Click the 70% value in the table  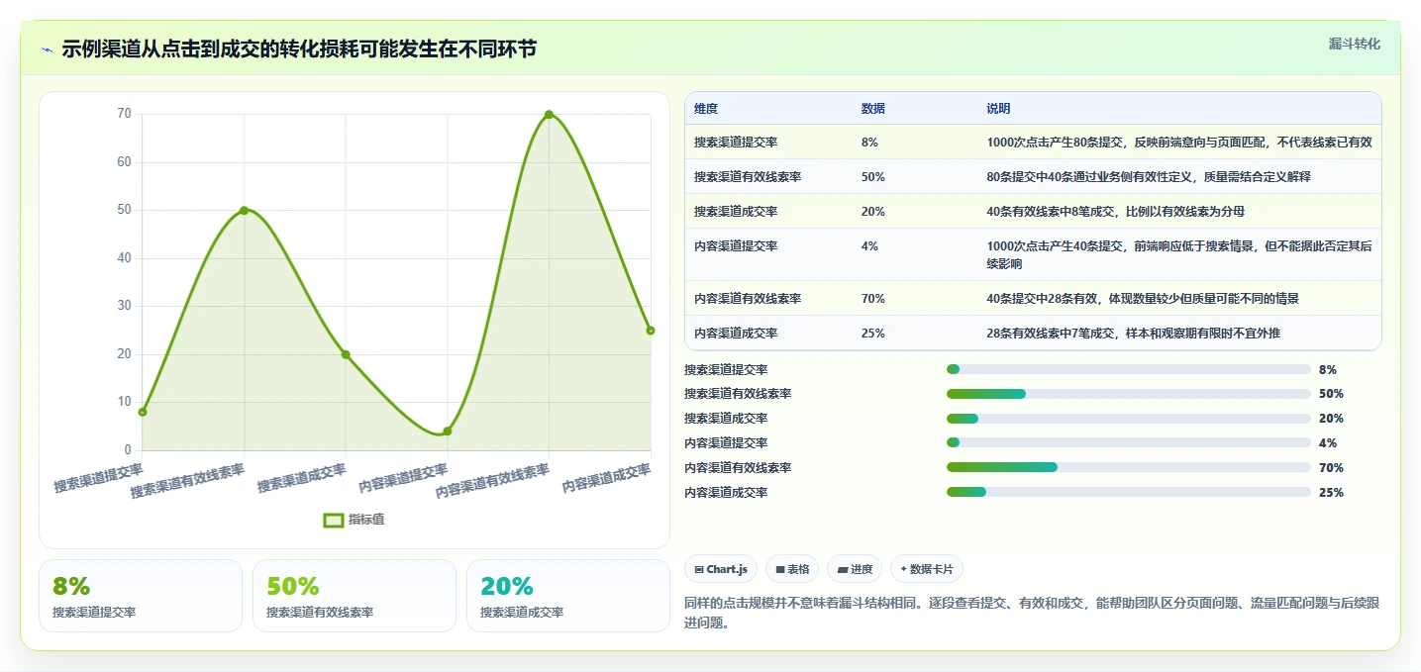[x=873, y=299]
